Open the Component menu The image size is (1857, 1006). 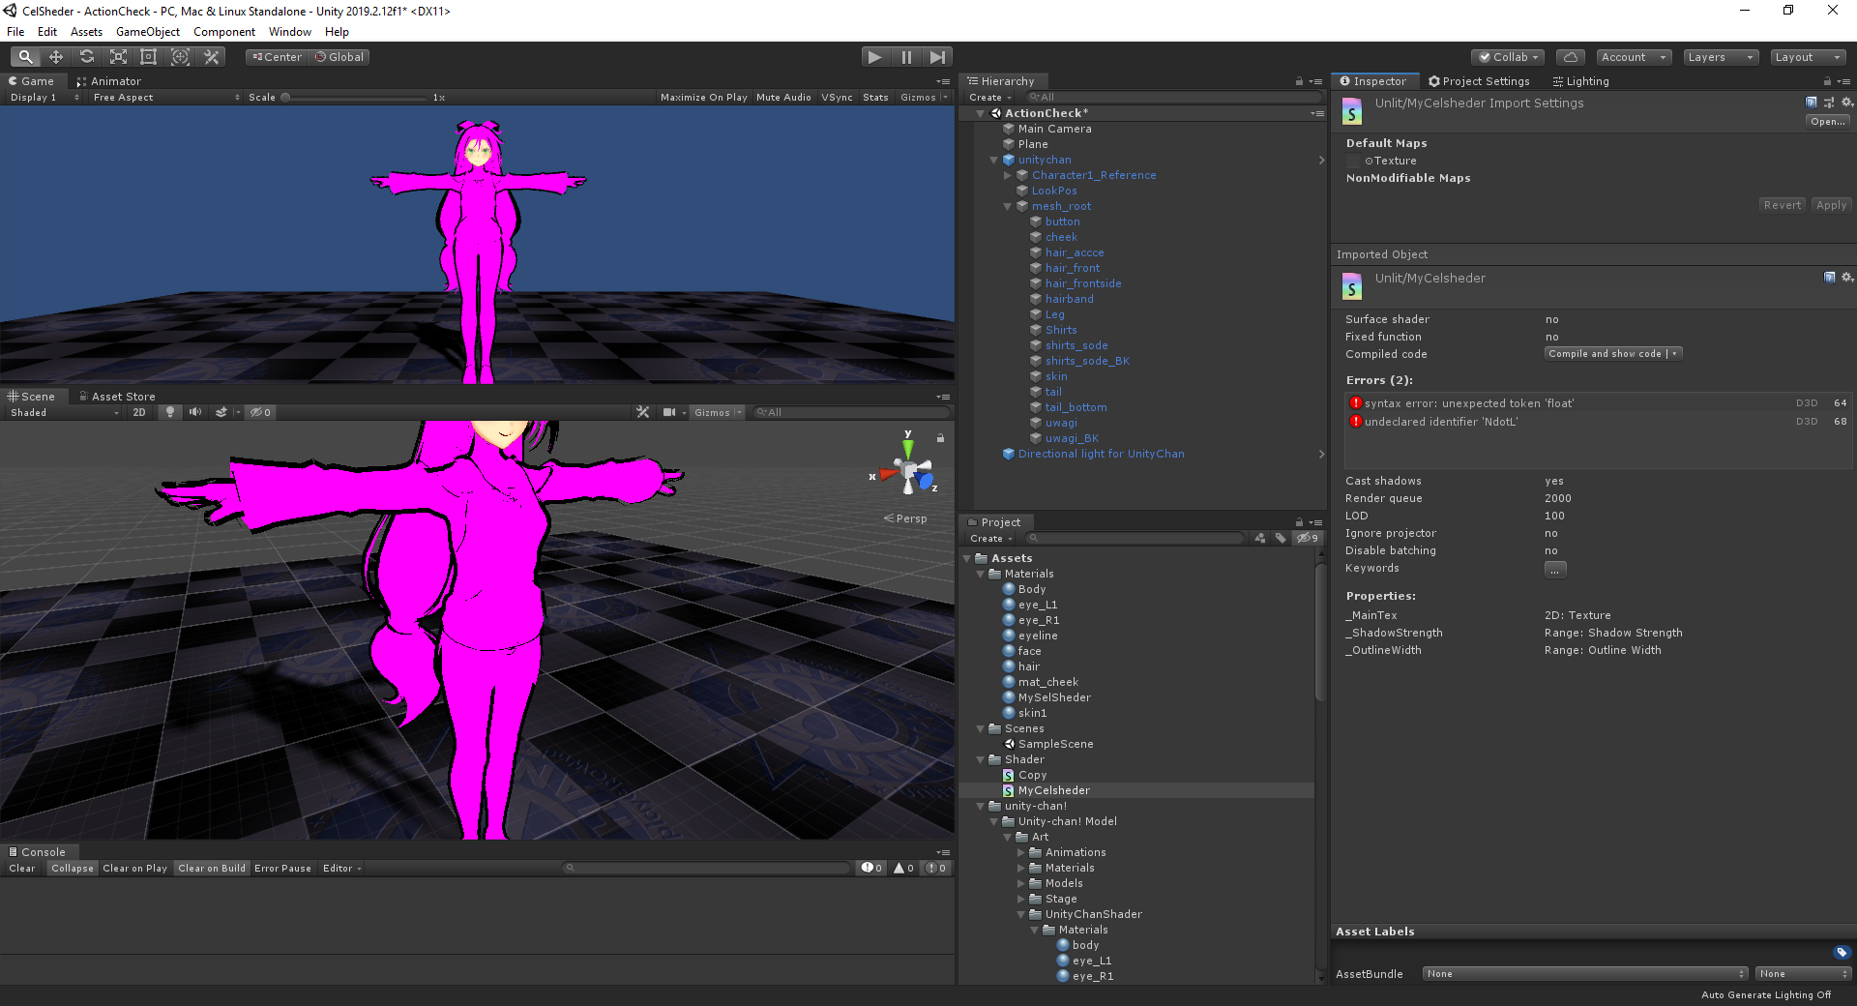click(x=224, y=32)
